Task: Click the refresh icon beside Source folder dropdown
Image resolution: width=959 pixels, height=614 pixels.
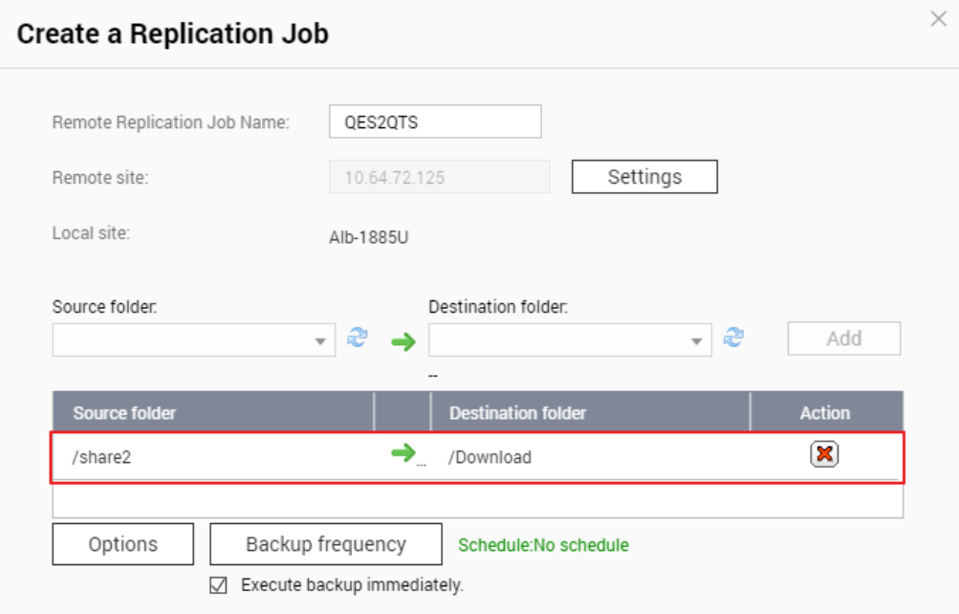Action: (x=357, y=338)
